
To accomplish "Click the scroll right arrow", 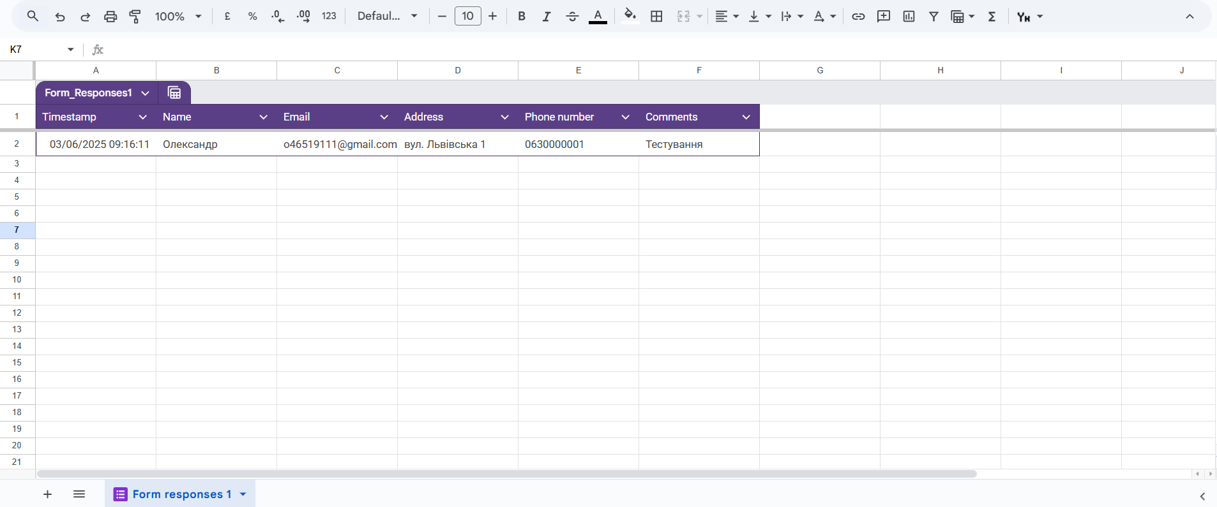I will tap(1210, 474).
